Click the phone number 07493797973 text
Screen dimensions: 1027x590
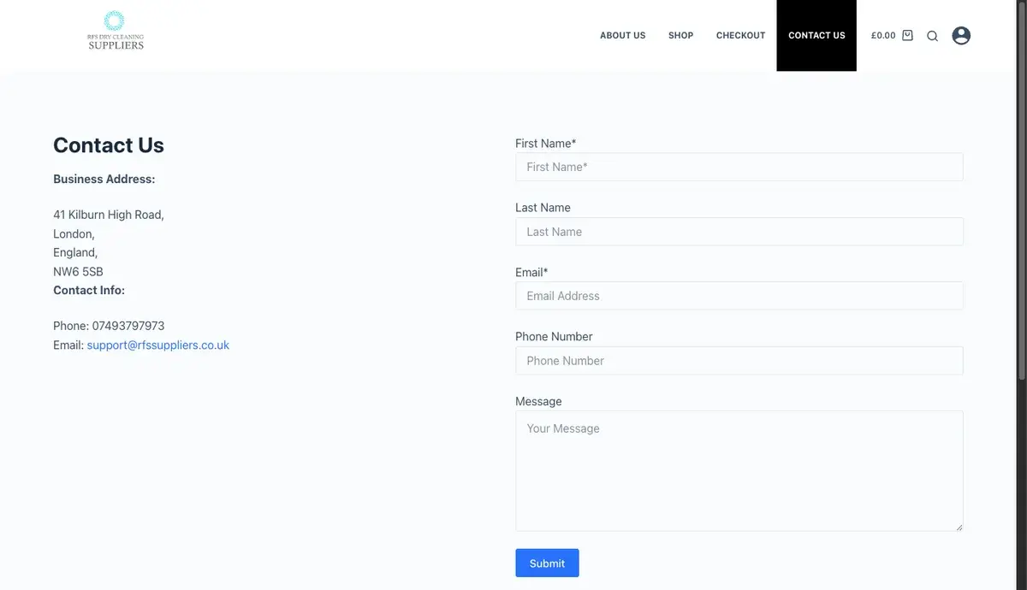click(128, 326)
